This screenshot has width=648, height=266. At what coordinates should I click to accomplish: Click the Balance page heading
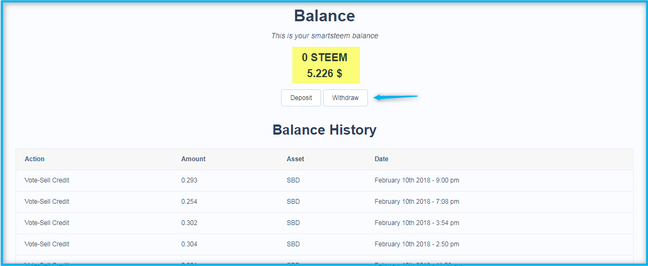(x=324, y=16)
